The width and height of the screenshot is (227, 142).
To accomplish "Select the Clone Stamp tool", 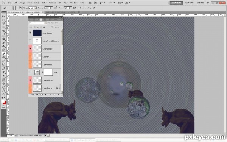I will coord(4,46).
